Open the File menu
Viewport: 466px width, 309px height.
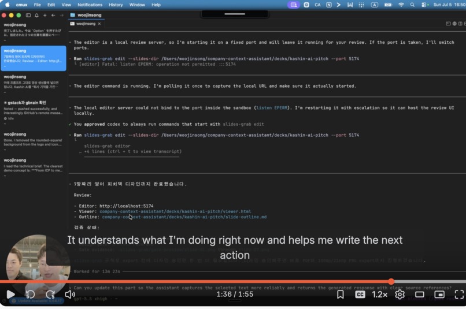click(x=37, y=5)
